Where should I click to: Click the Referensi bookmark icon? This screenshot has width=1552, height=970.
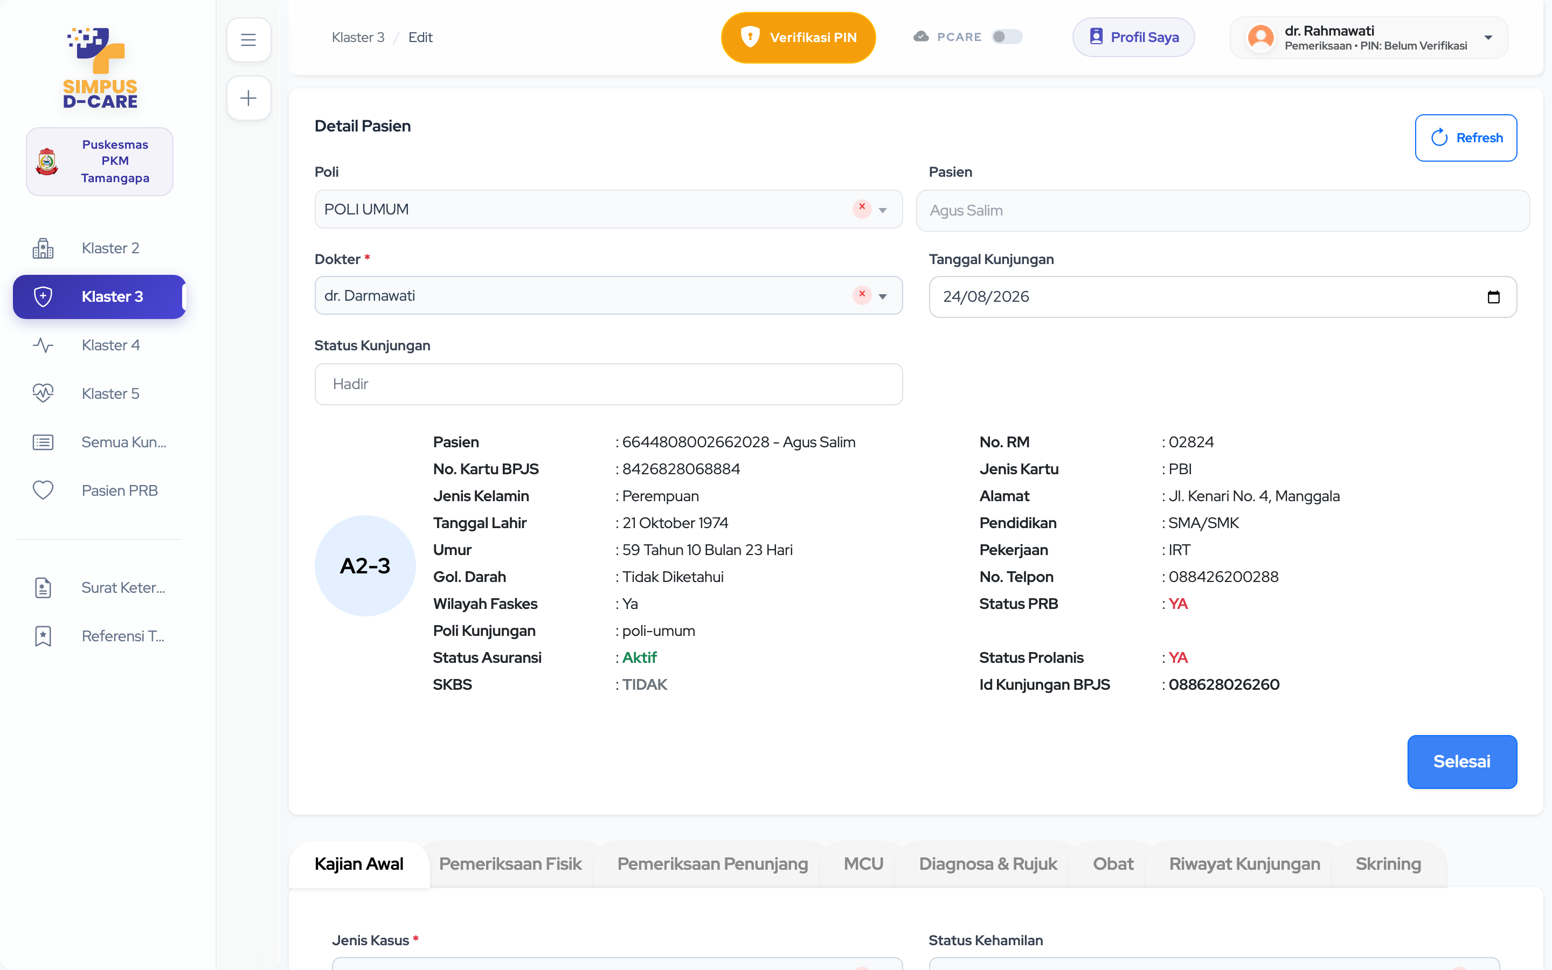coord(43,636)
